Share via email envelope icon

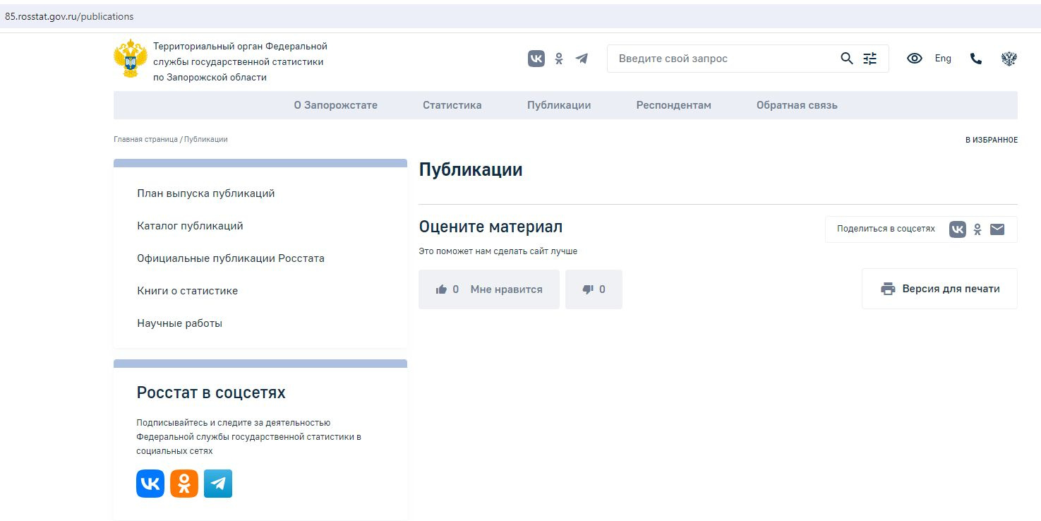[997, 229]
